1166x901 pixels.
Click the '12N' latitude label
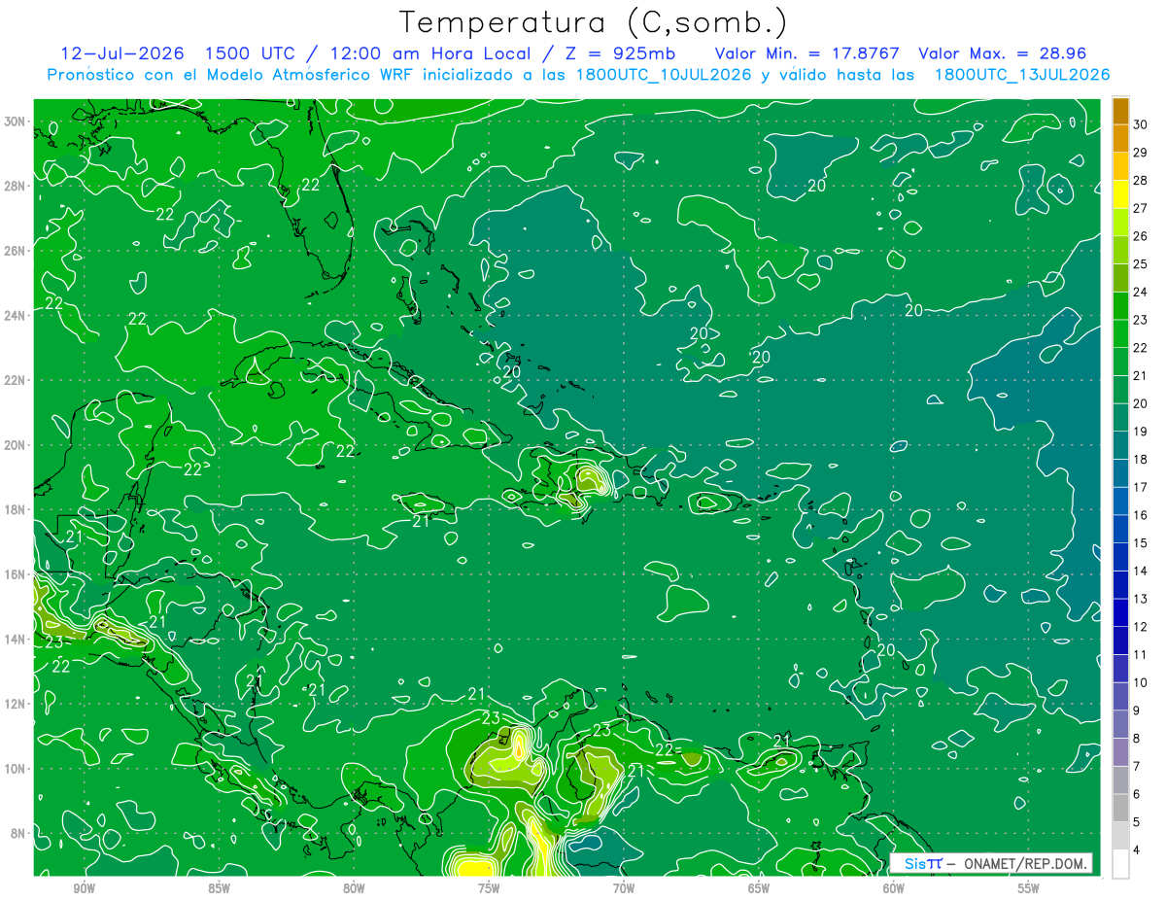pyautogui.click(x=16, y=703)
